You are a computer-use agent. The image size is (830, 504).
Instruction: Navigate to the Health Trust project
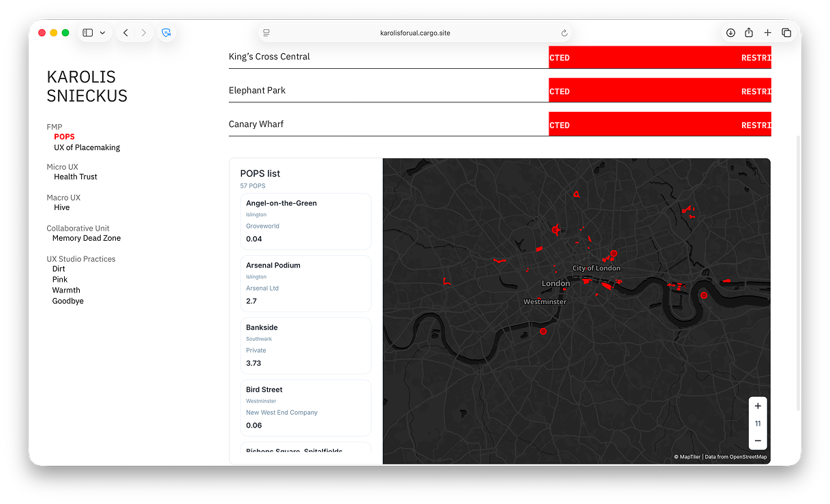[76, 177]
